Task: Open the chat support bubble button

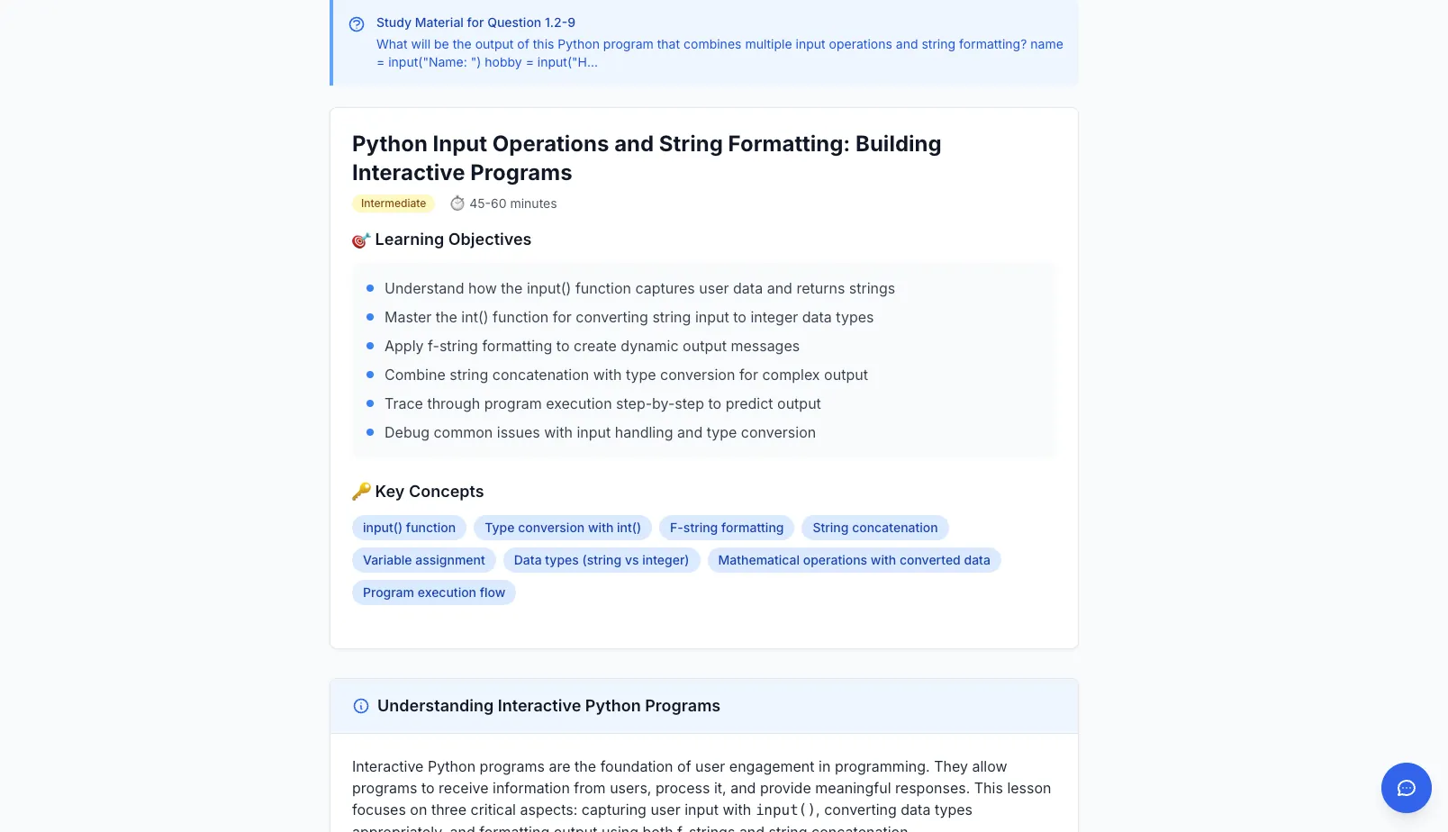Action: (1406, 788)
